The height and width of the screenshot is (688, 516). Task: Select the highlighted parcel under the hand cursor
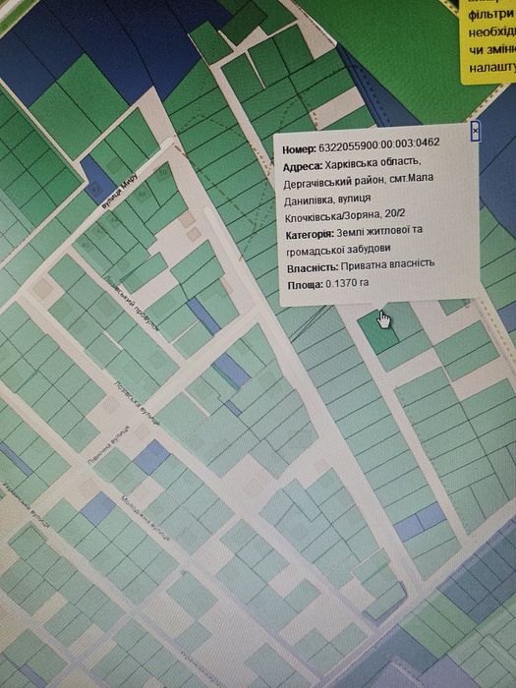(376, 332)
